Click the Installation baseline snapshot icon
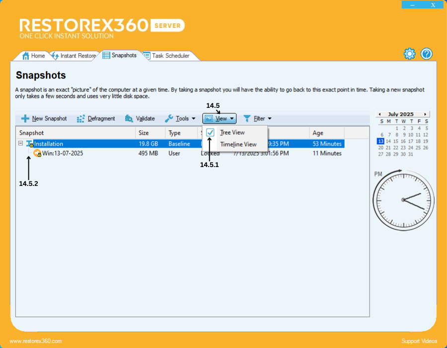The image size is (447, 348). 30,144
